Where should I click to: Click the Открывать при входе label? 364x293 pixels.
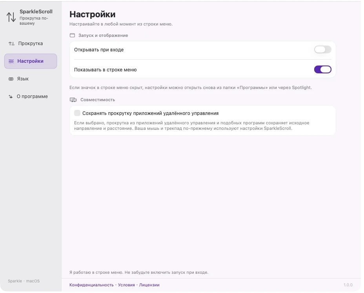(99, 50)
